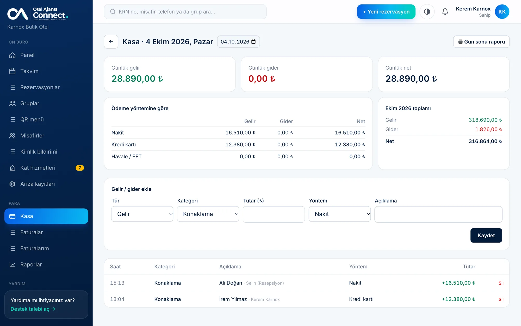Image resolution: width=521 pixels, height=326 pixels.
Task: Click the search box for KRN no
Action: click(x=185, y=12)
